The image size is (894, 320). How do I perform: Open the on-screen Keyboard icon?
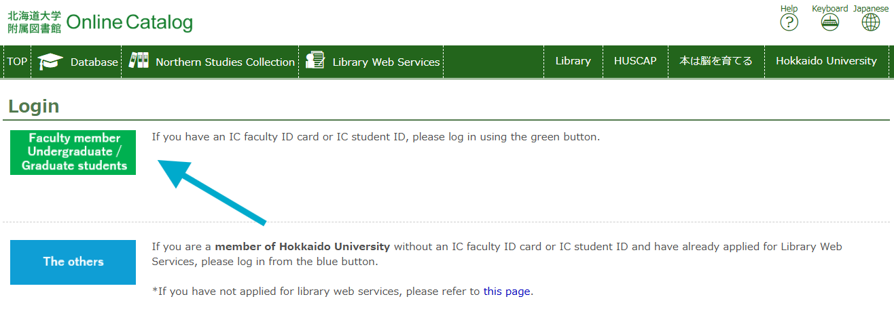[829, 22]
